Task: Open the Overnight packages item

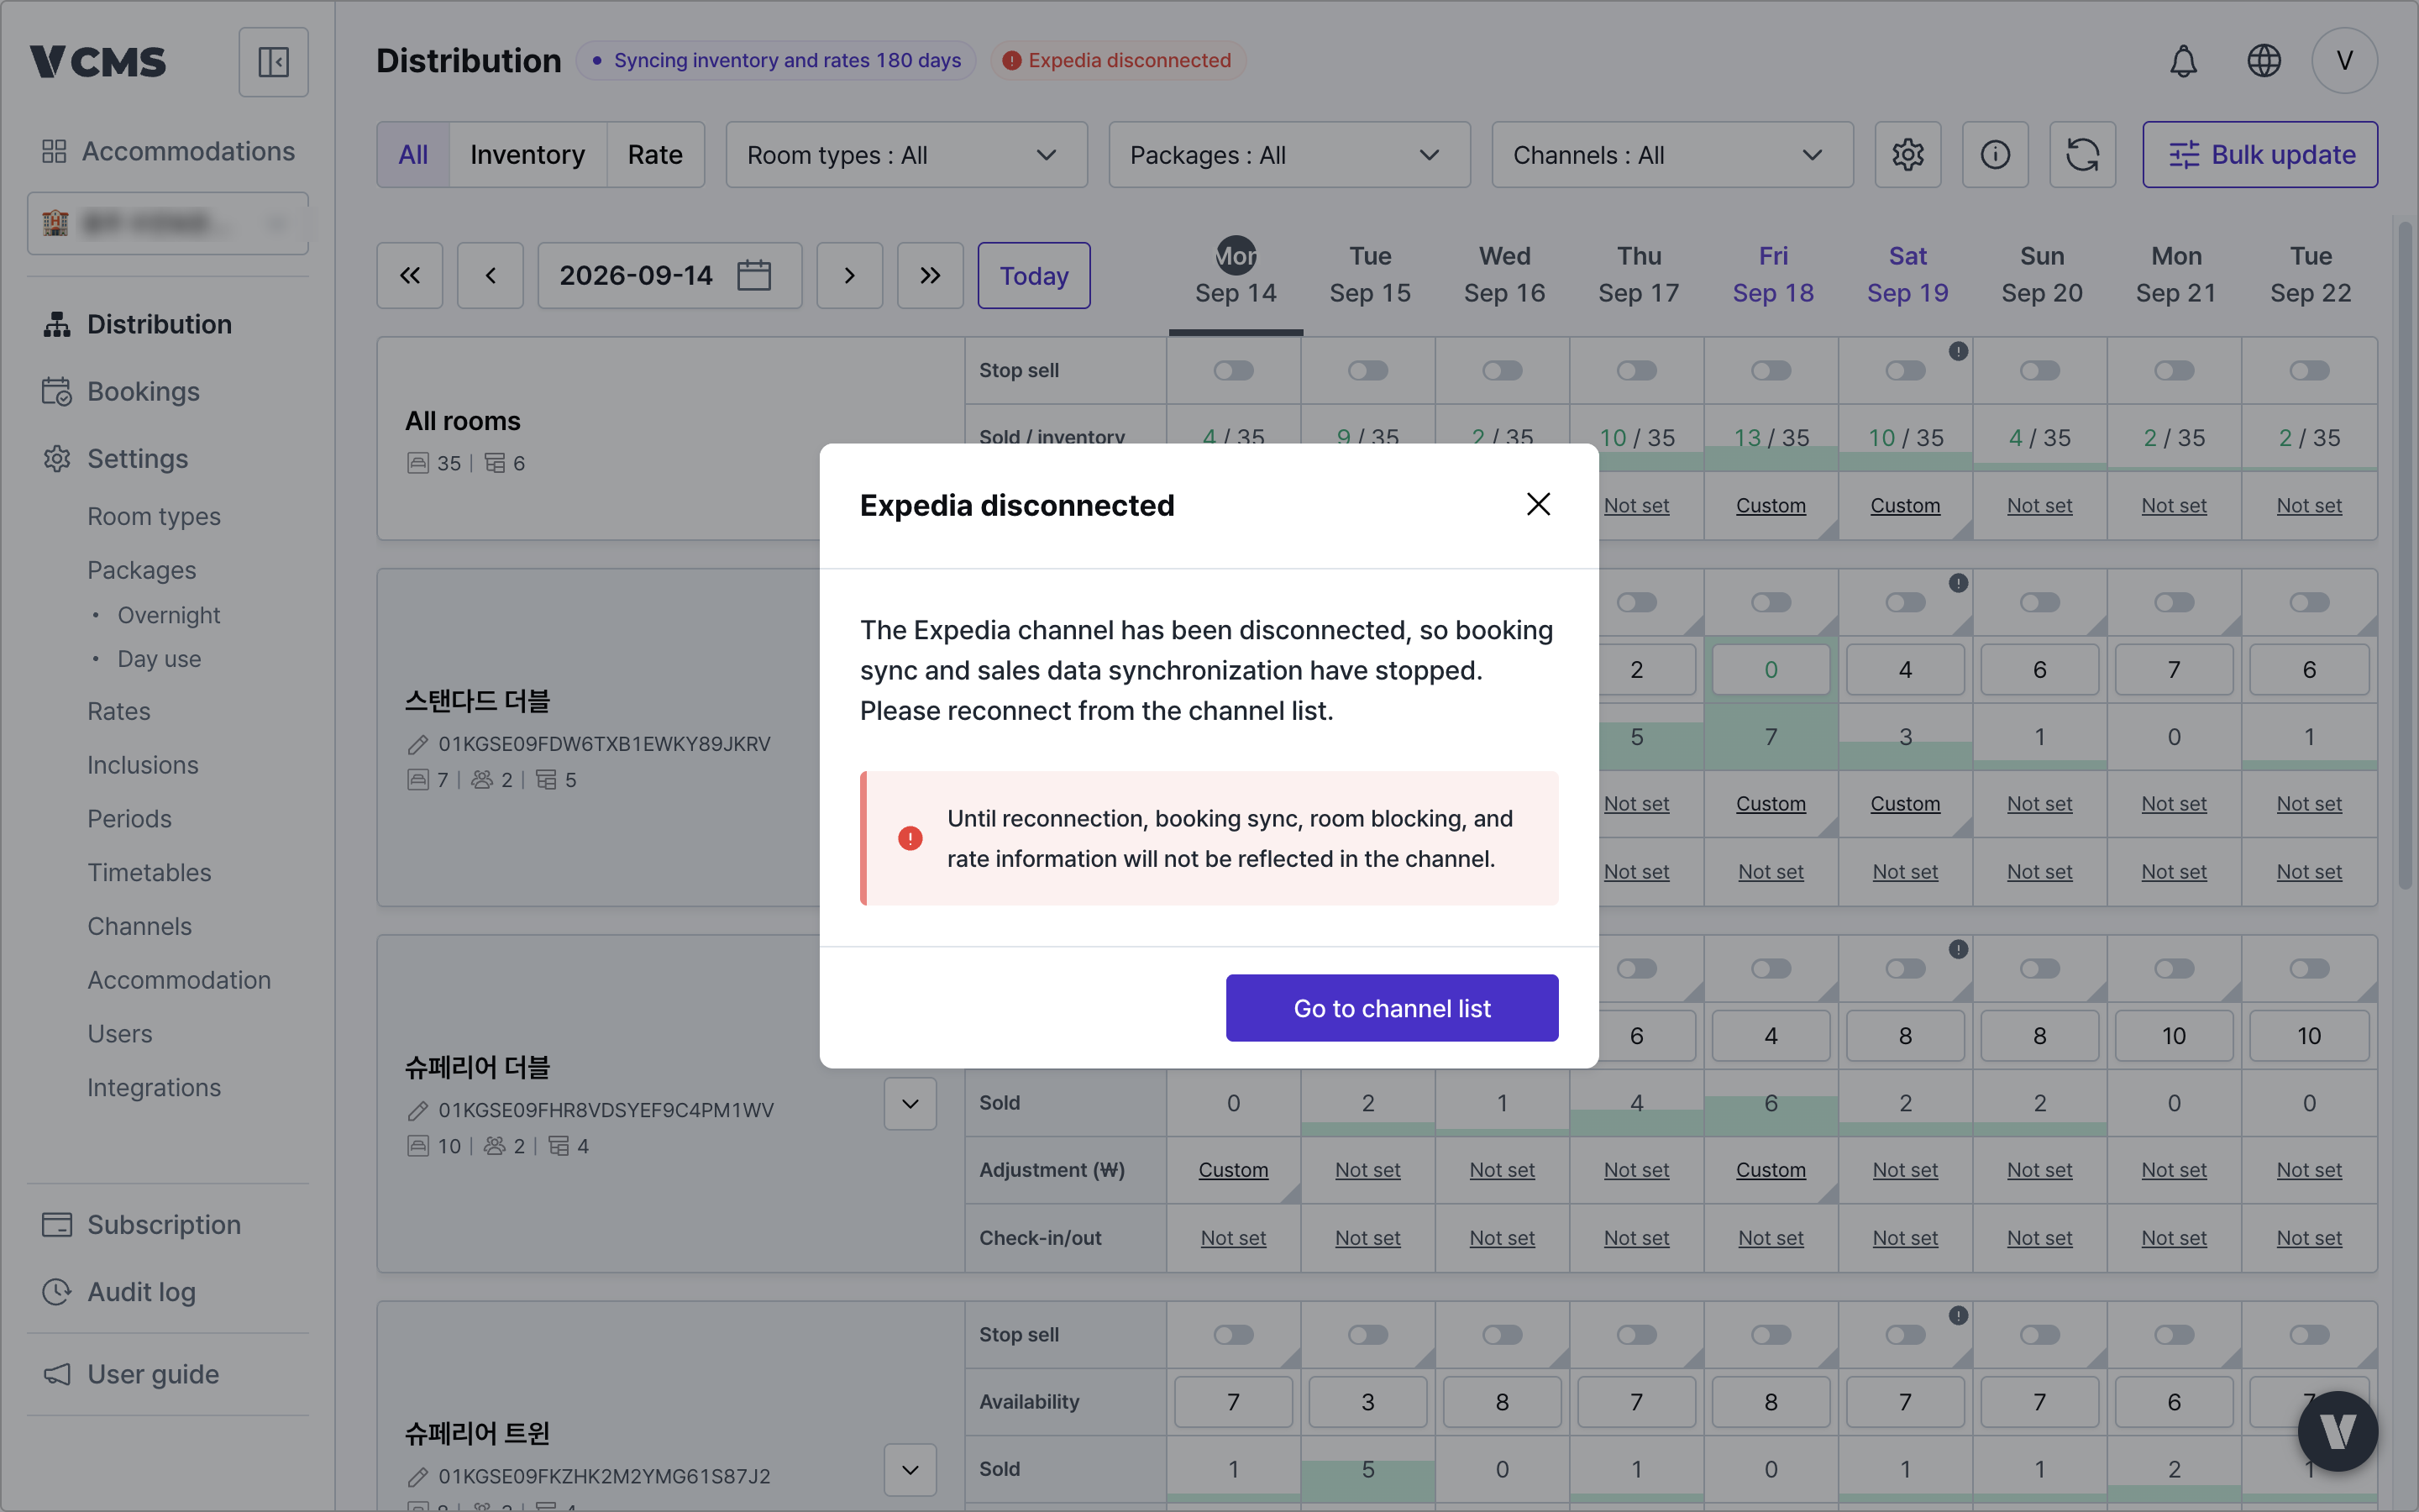Action: (x=169, y=615)
